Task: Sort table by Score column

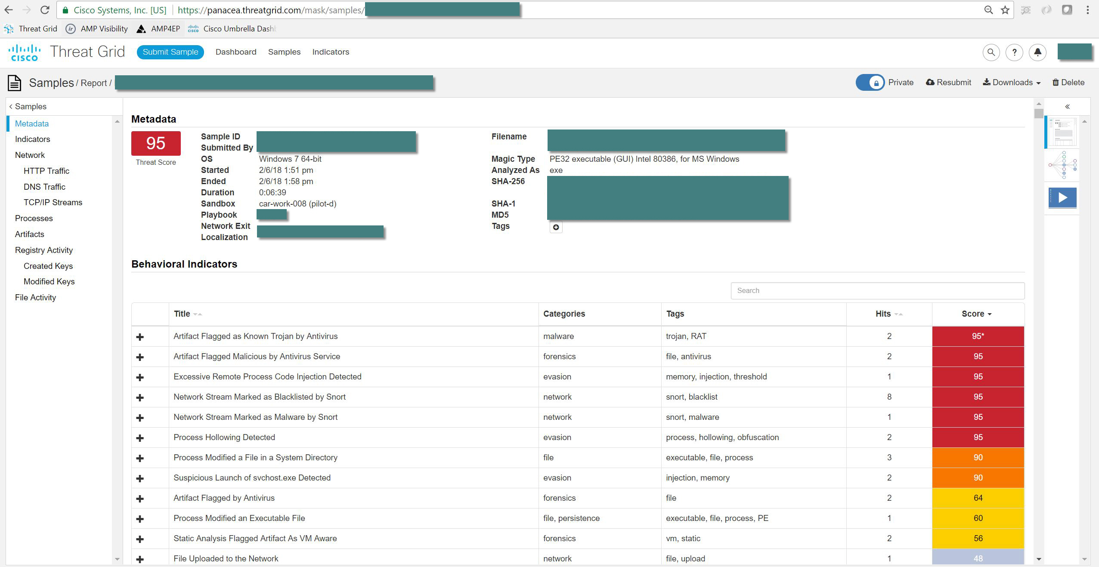Action: [x=976, y=314]
